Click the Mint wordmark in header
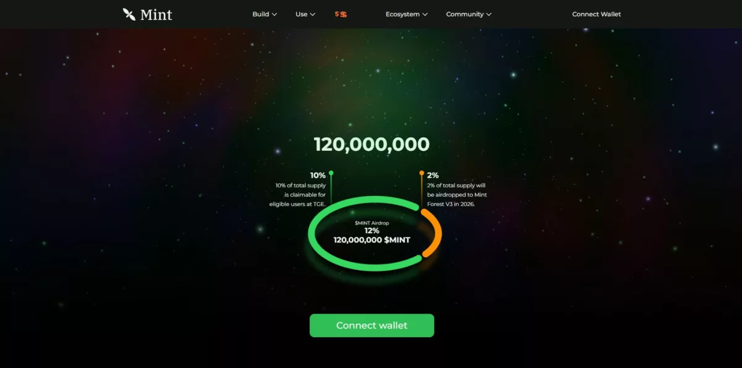The image size is (742, 368). 156,14
